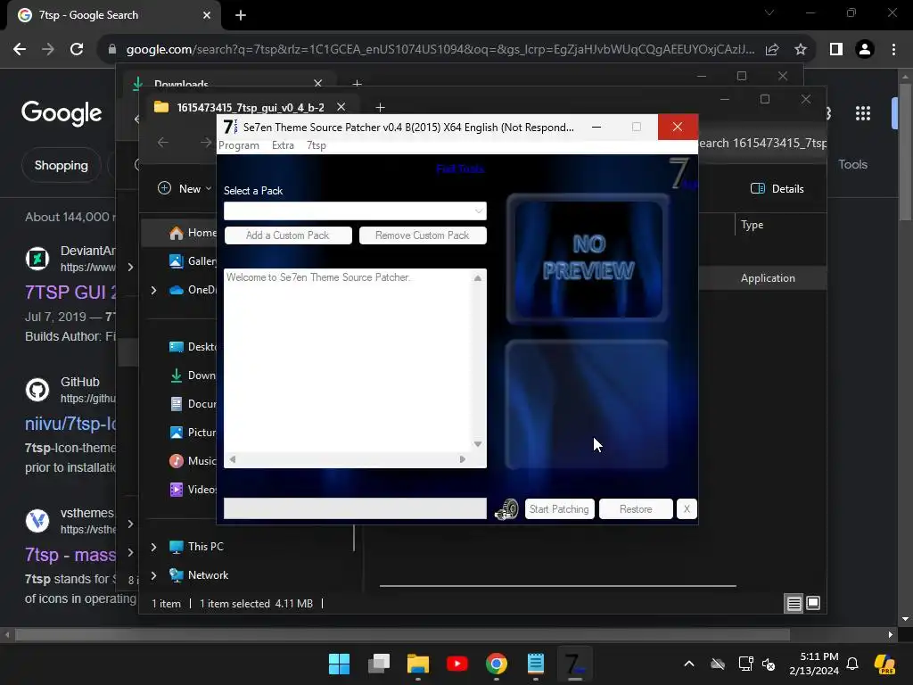Screen dimensions: 913x685
Task: Open YouTube app from taskbar
Action: (x=457, y=664)
